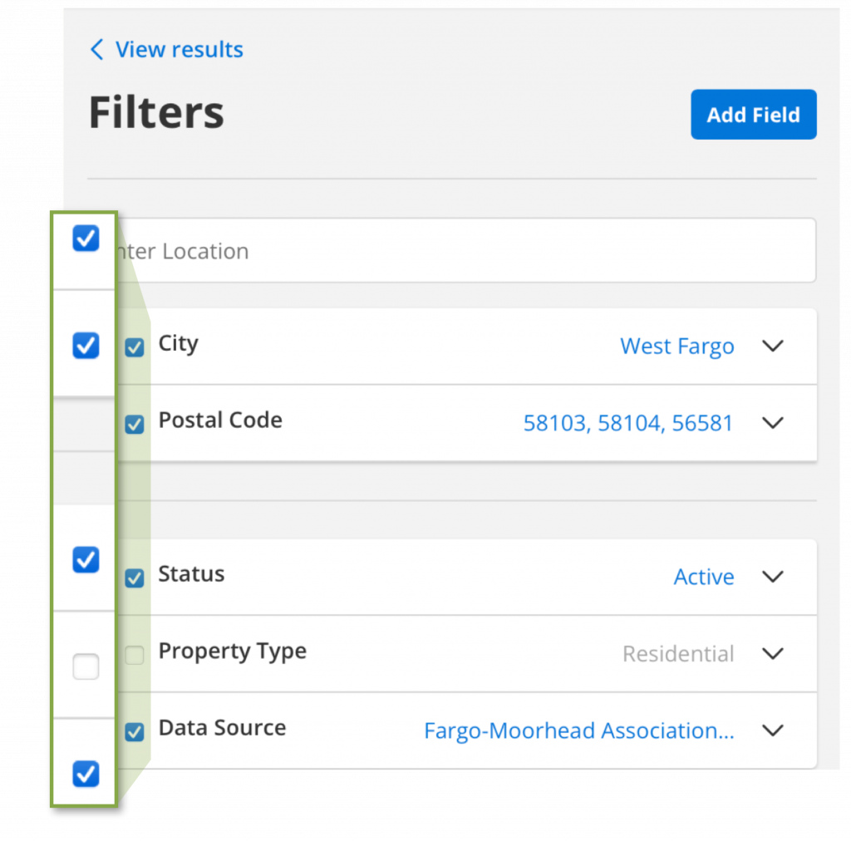
Task: Click the West Fargo city value
Action: (676, 347)
